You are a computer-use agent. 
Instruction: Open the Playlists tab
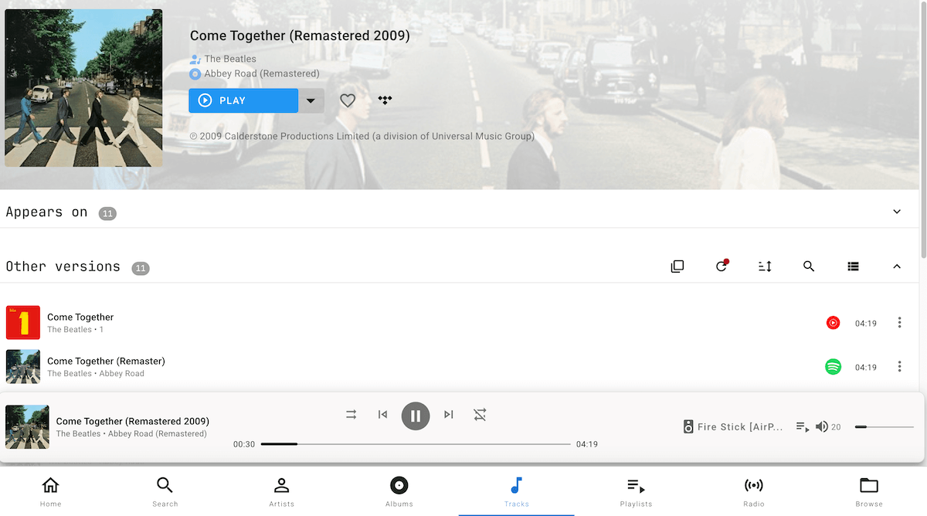click(x=636, y=492)
